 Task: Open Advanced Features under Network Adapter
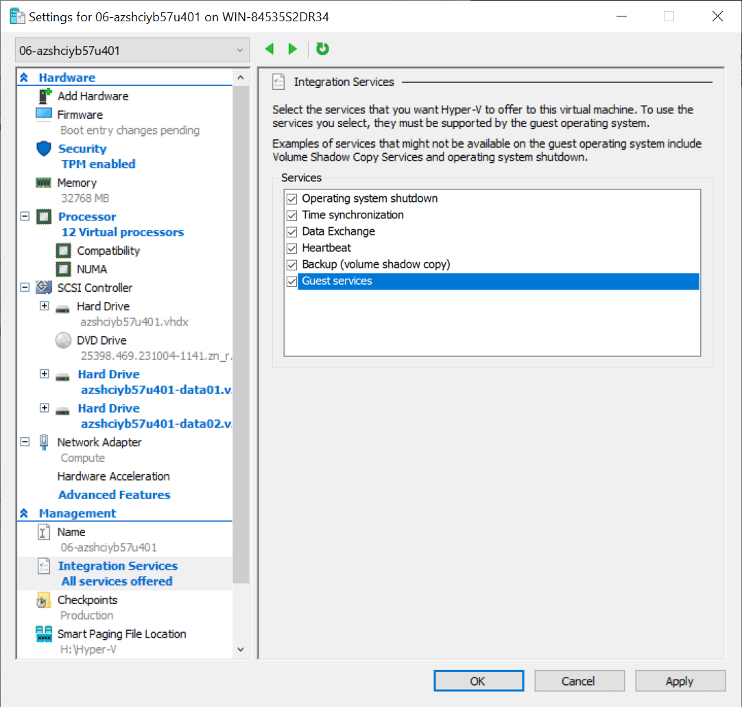tap(114, 494)
